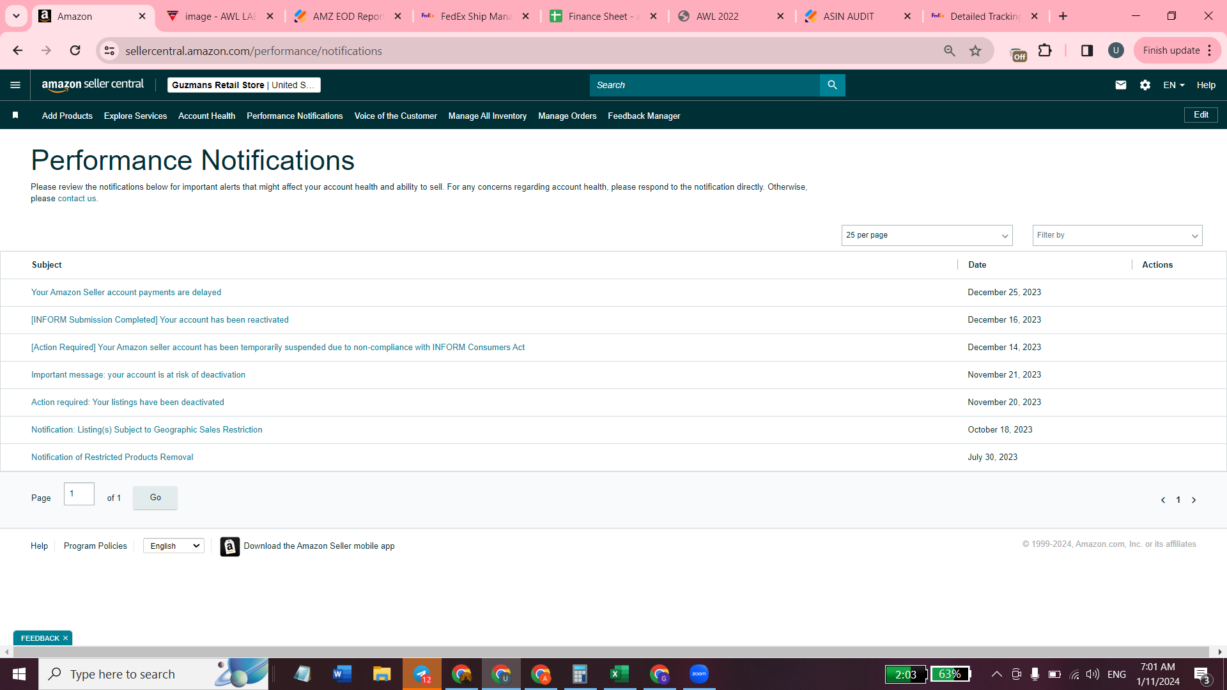Click the extension icon marked Off
The image size is (1227, 690).
(1017, 54)
